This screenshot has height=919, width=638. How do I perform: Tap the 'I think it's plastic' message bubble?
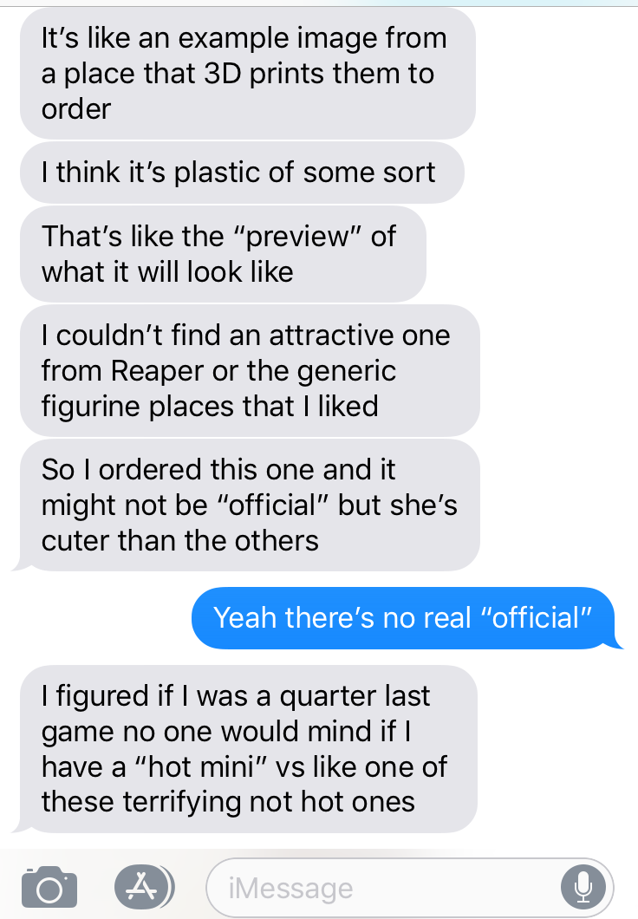tap(242, 173)
